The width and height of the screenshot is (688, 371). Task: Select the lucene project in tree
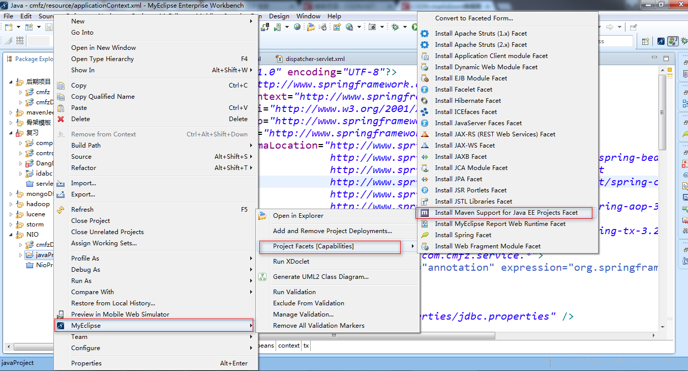click(x=36, y=214)
